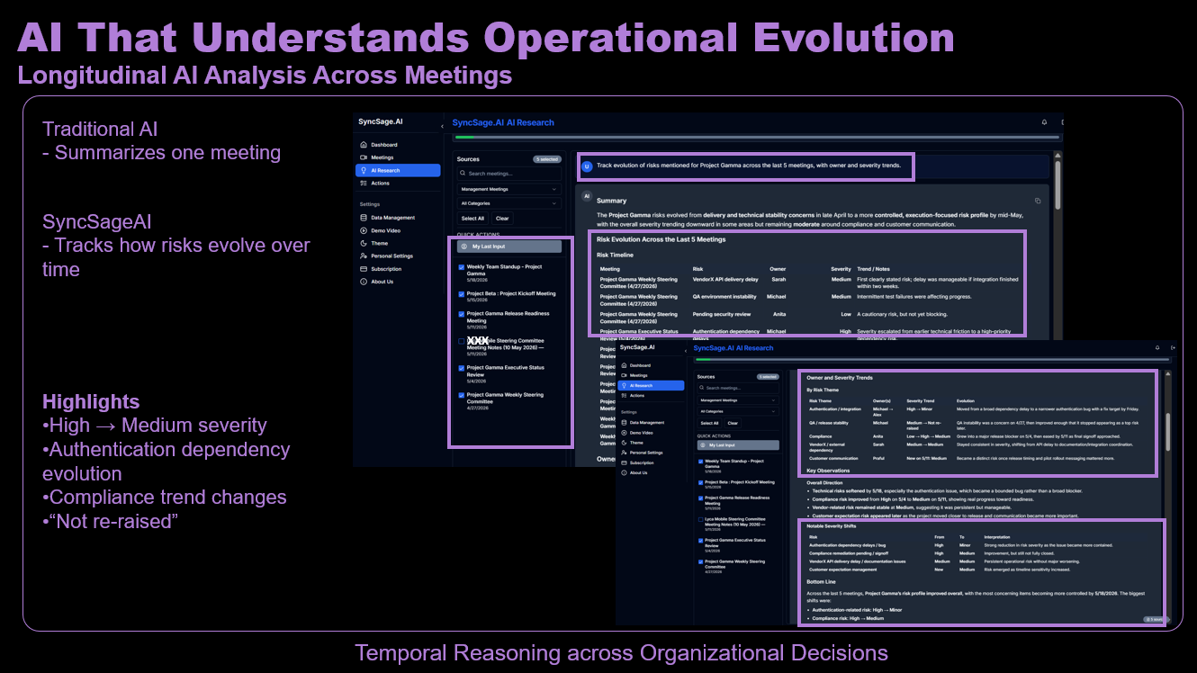1197x673 pixels.
Task: Click 'Risk Evolution Across the Last 5 Meetings' heading
Action: pos(661,239)
